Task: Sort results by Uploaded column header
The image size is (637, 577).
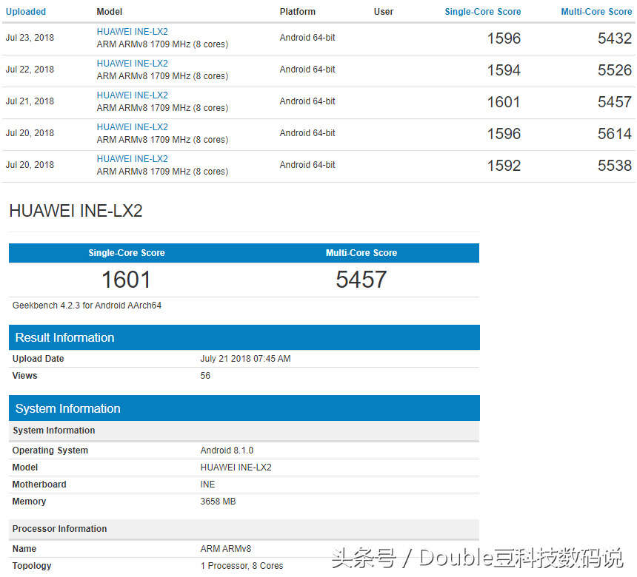Action: (26, 12)
